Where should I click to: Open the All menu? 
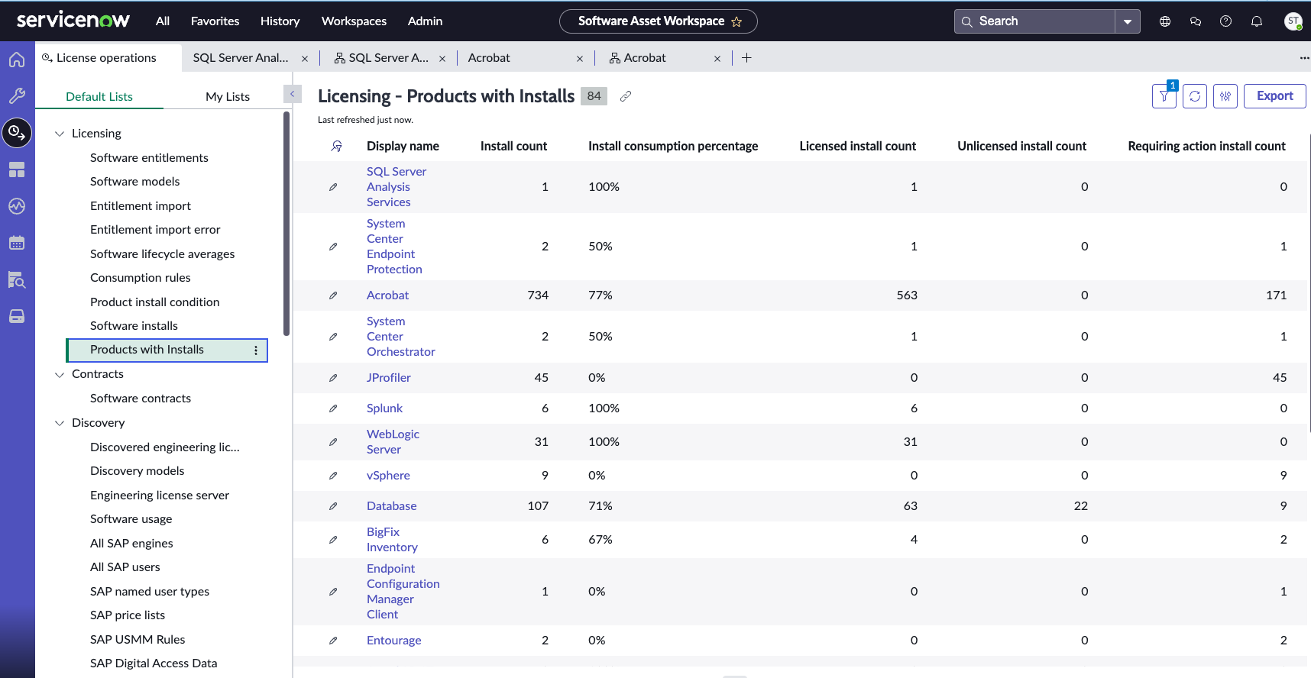point(163,21)
